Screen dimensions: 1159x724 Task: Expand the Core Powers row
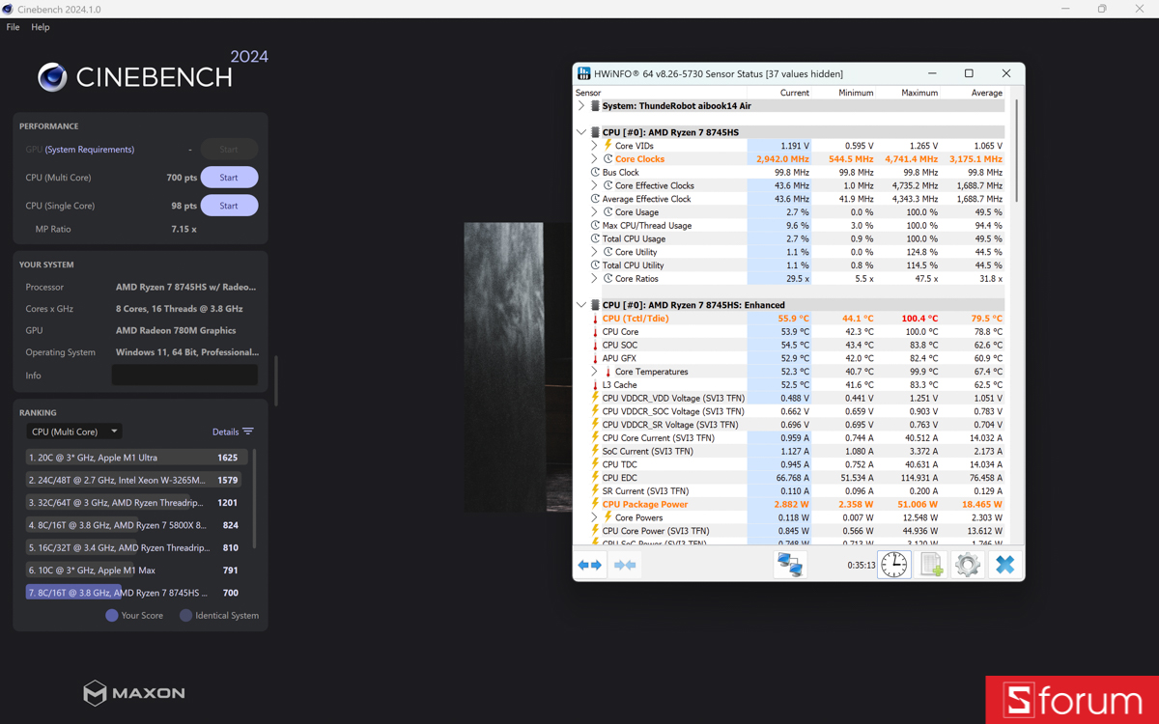click(x=595, y=517)
